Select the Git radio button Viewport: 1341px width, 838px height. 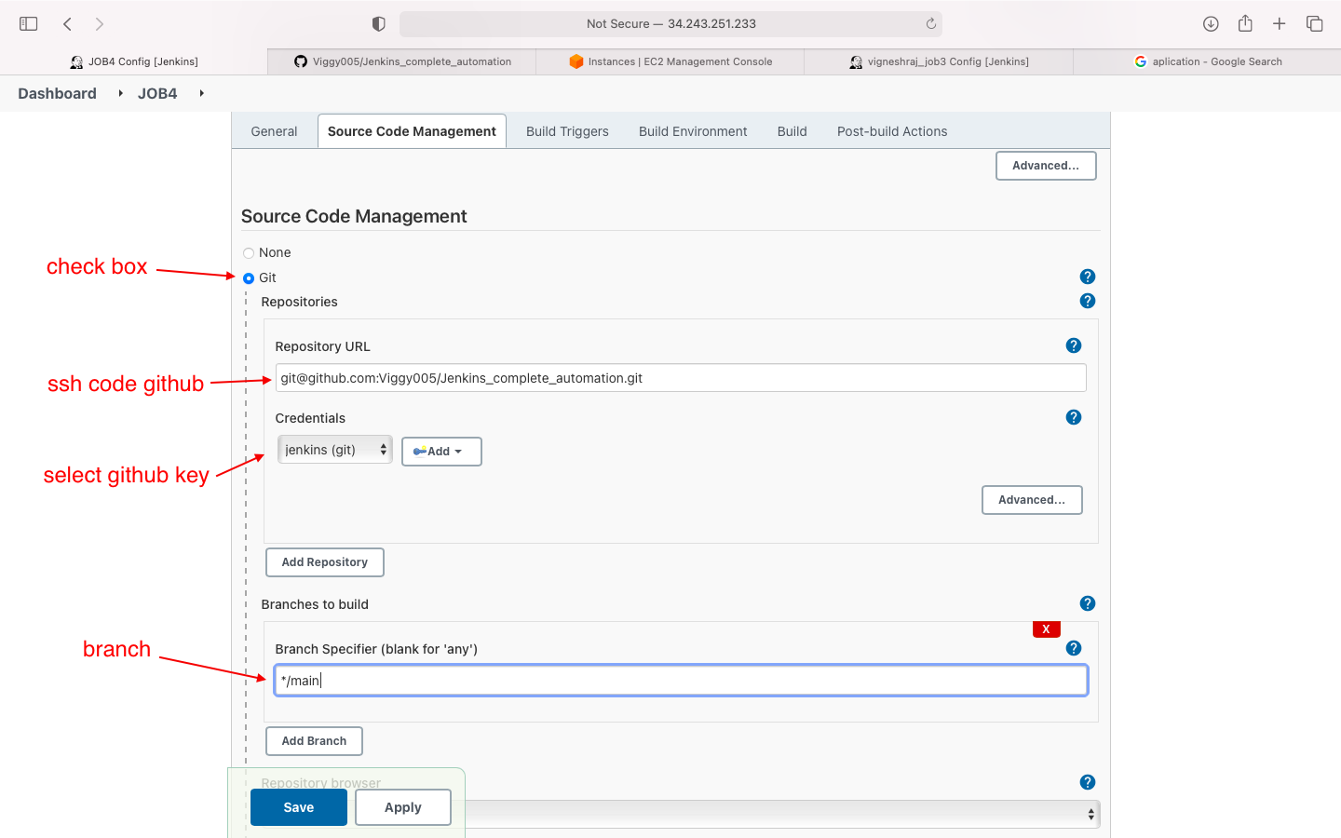coord(249,278)
